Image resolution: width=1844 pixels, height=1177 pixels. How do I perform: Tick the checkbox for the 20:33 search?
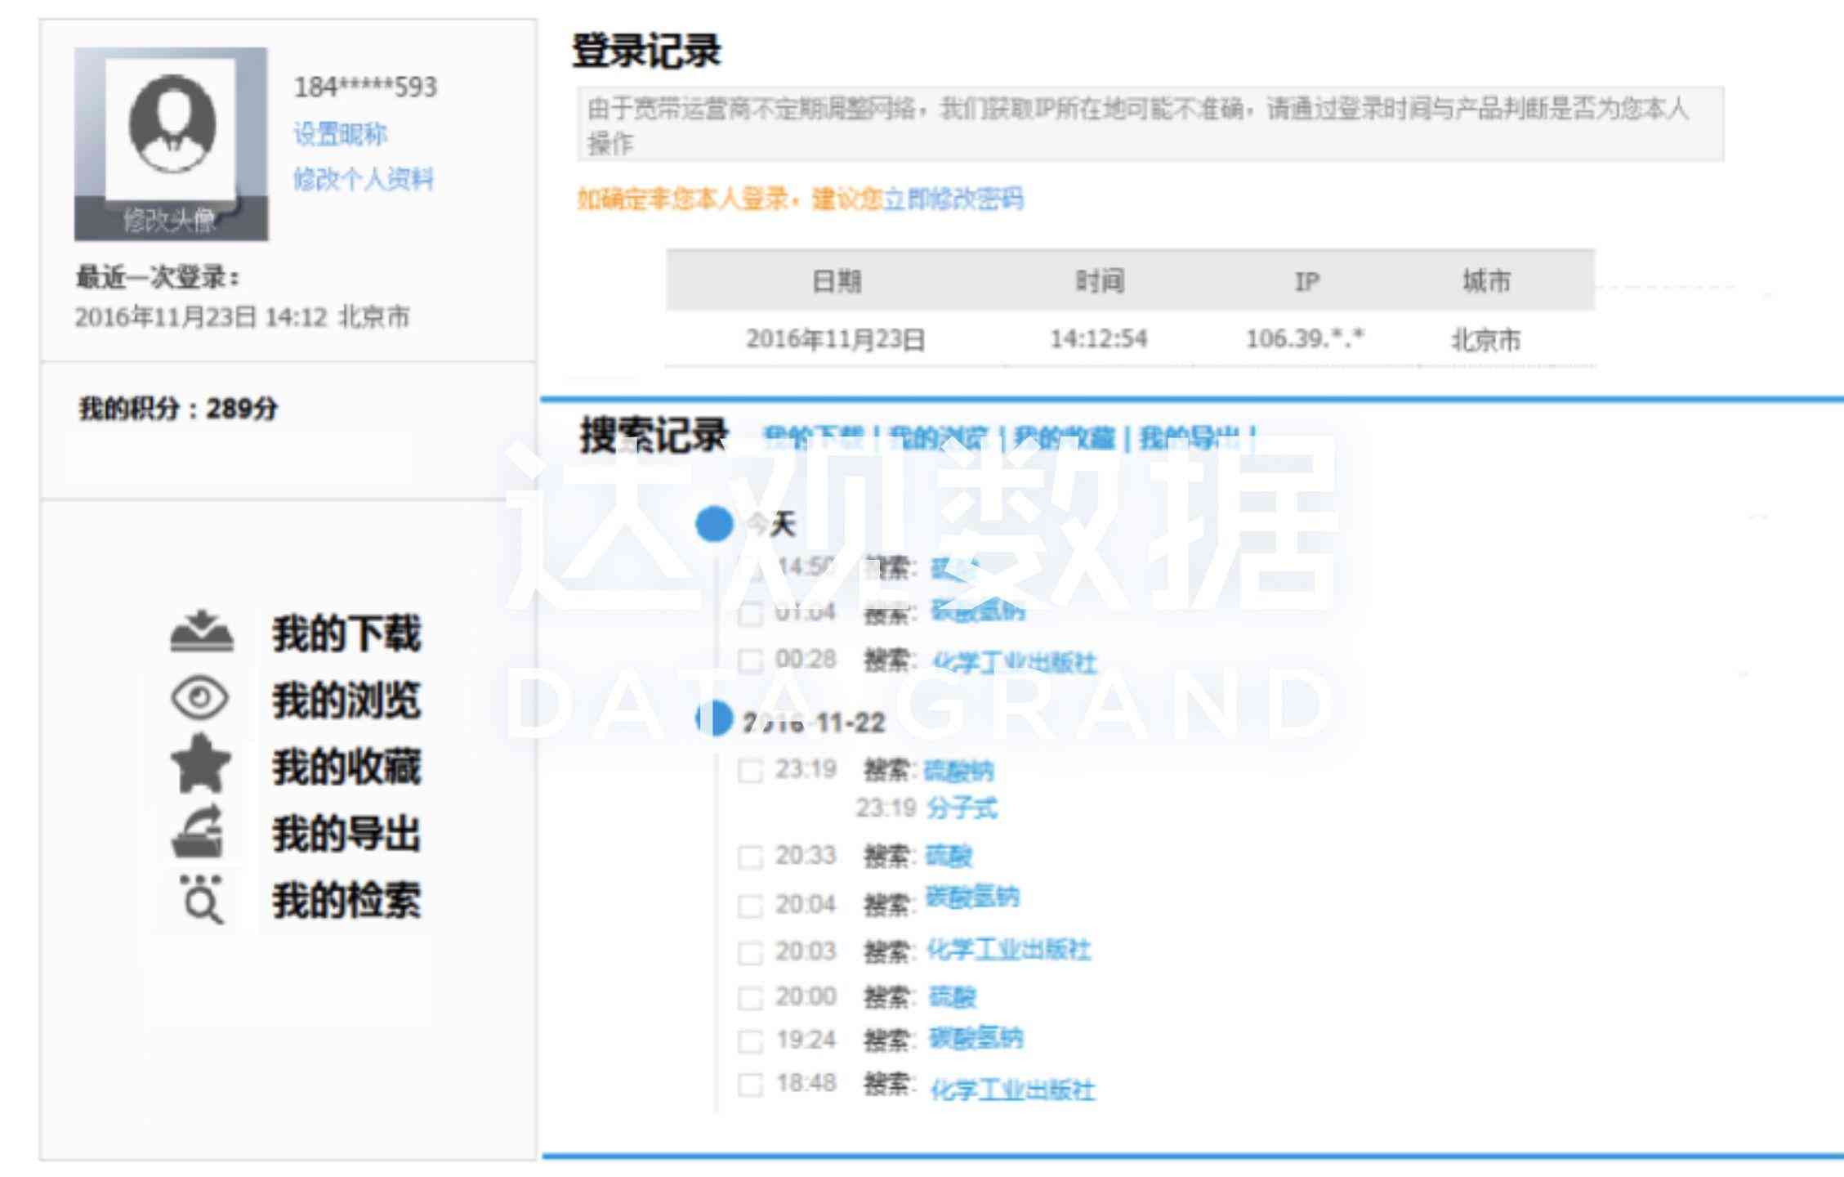click(750, 857)
